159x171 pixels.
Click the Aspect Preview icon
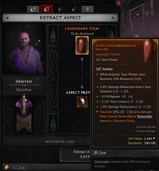click(82, 102)
